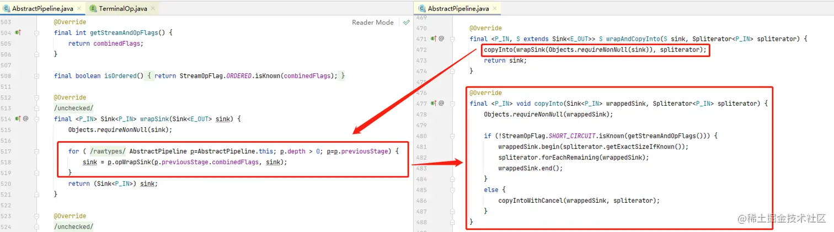Click wrappedSink.end() on line 483
This screenshot has height=232, width=834.
530,168
